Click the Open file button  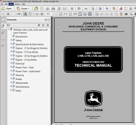click(6, 9)
